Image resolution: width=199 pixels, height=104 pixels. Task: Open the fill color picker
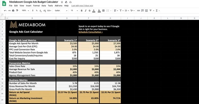pos(99,11)
